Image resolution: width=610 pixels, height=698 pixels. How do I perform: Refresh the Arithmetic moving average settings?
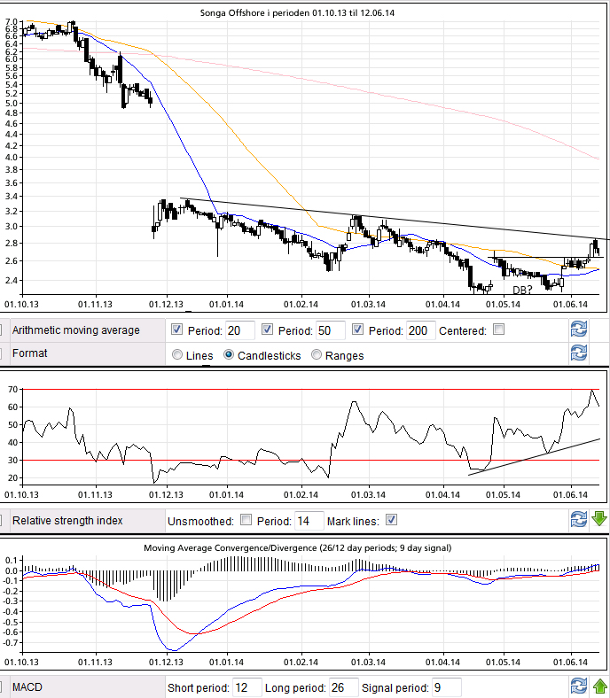(578, 330)
